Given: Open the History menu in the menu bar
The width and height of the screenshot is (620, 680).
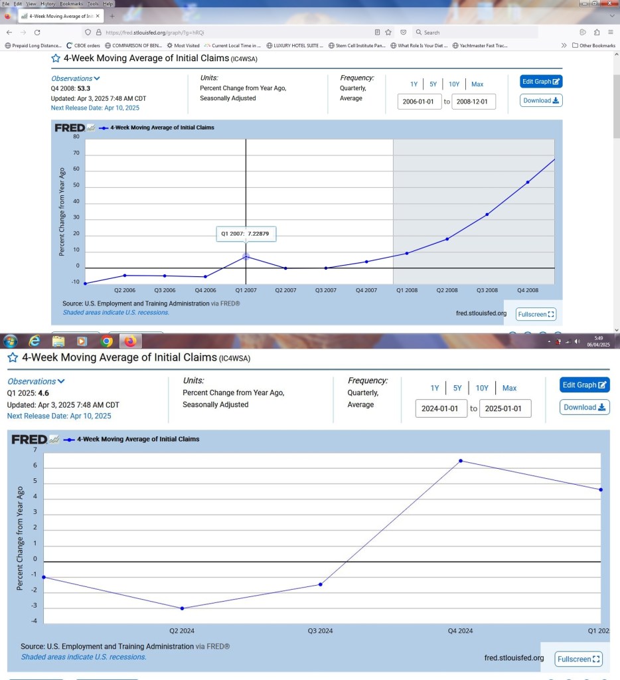Looking at the screenshot, I should 48,4.
